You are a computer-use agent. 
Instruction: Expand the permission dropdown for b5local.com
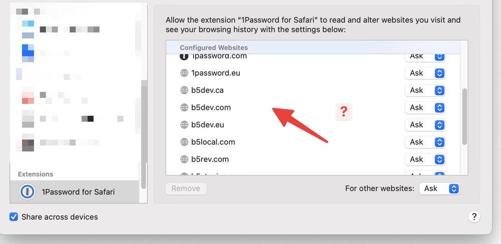coord(425,142)
